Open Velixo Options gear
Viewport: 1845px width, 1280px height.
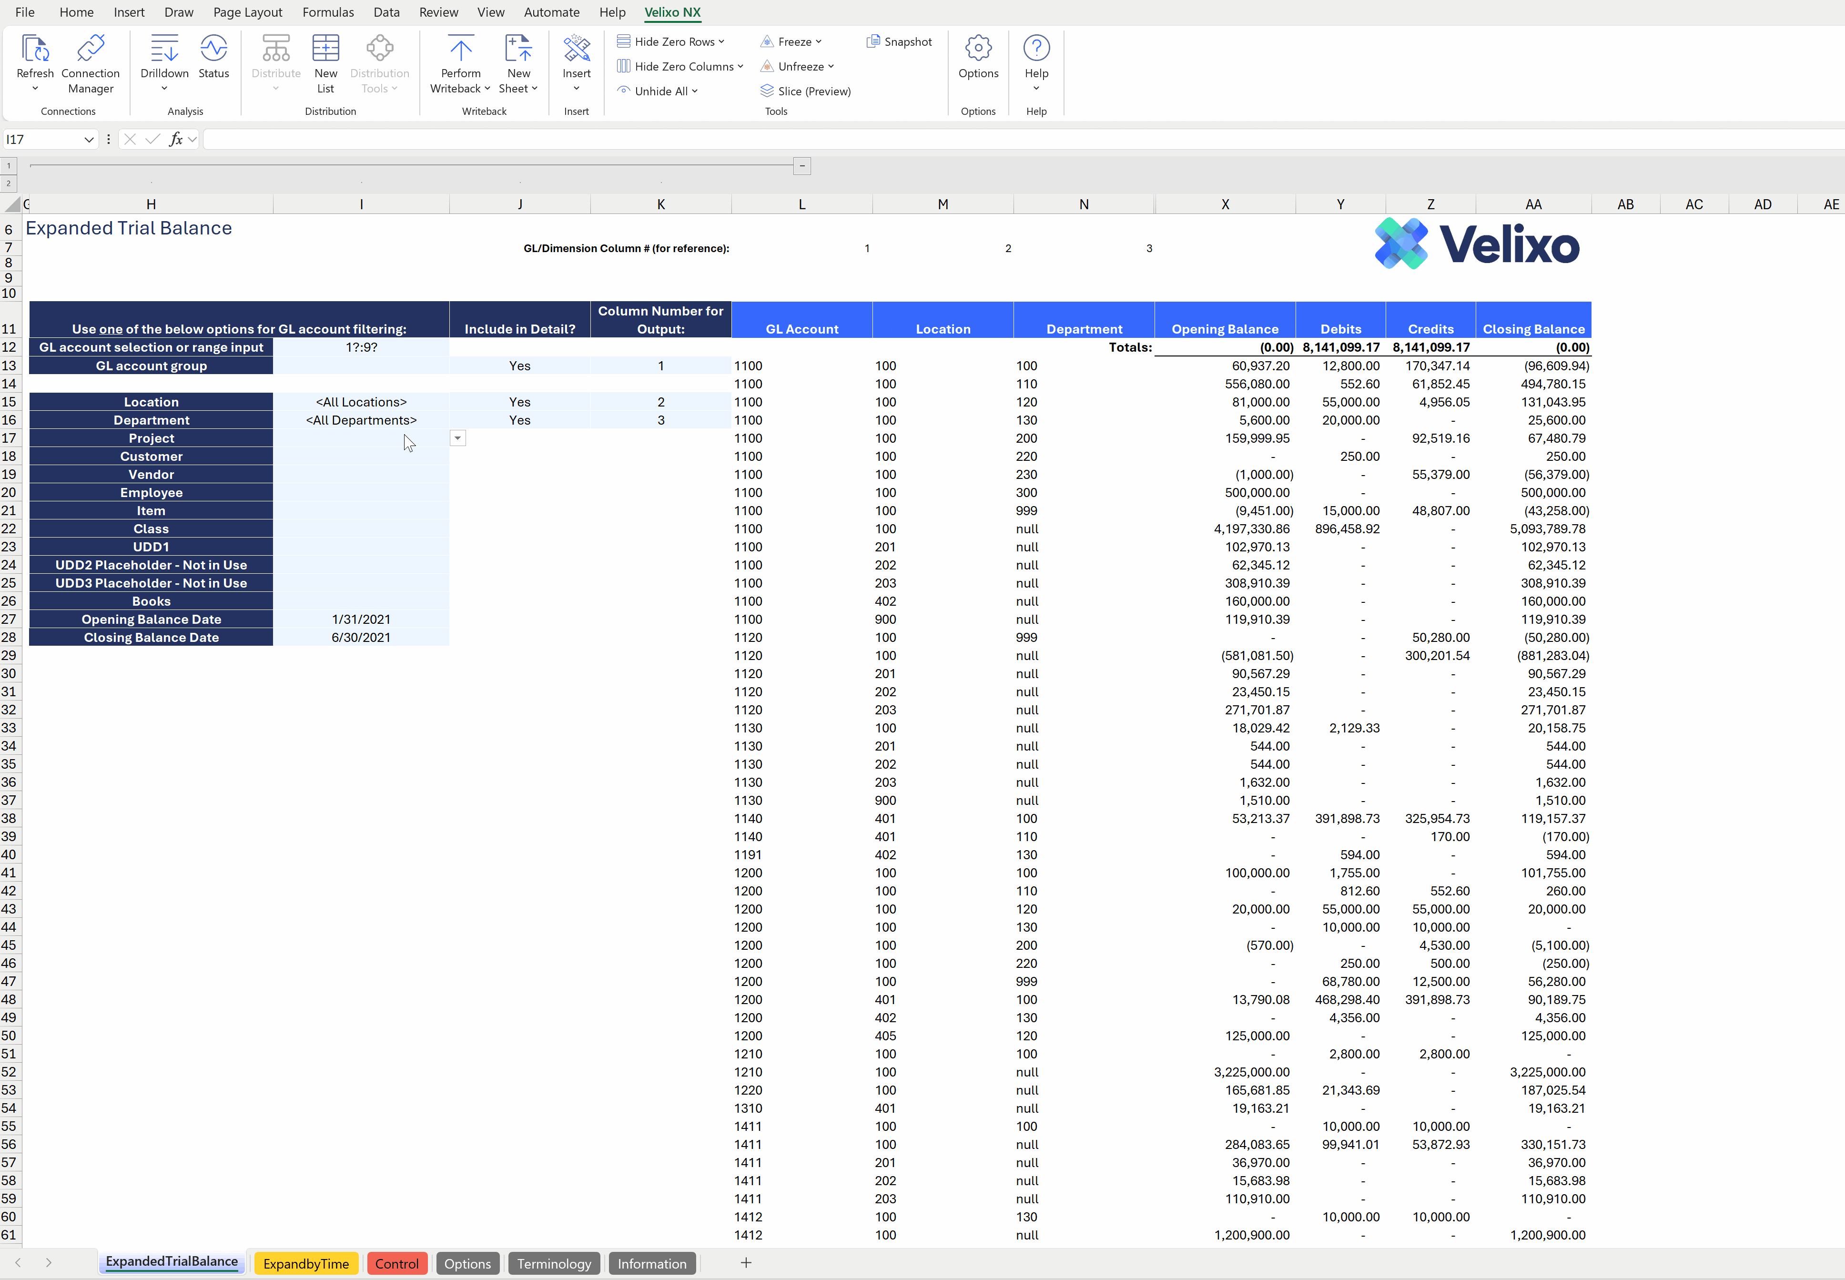978,50
